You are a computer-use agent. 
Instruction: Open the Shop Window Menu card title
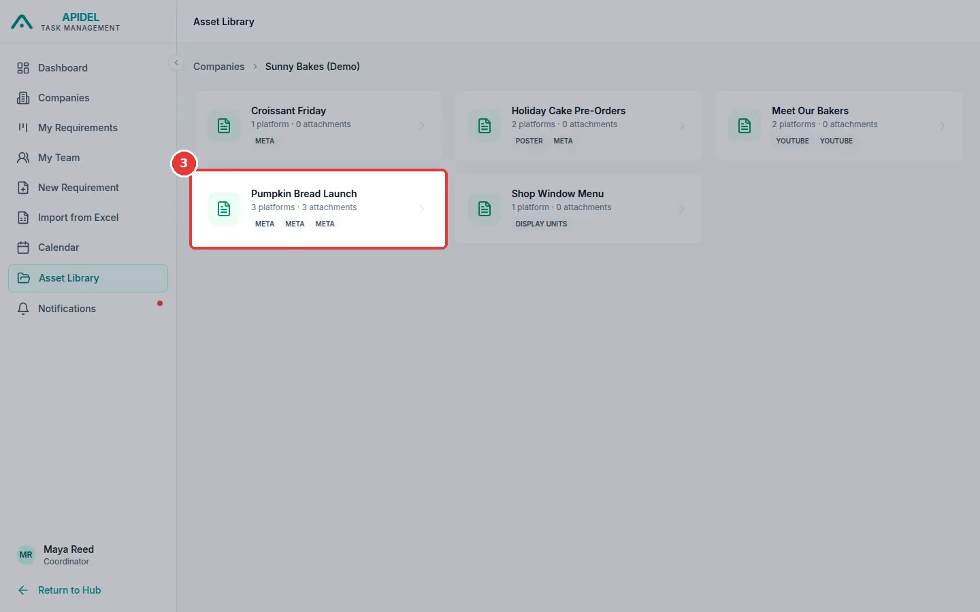coord(557,194)
